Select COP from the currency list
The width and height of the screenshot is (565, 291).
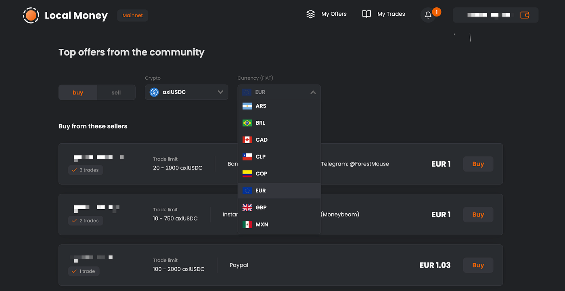(261, 173)
